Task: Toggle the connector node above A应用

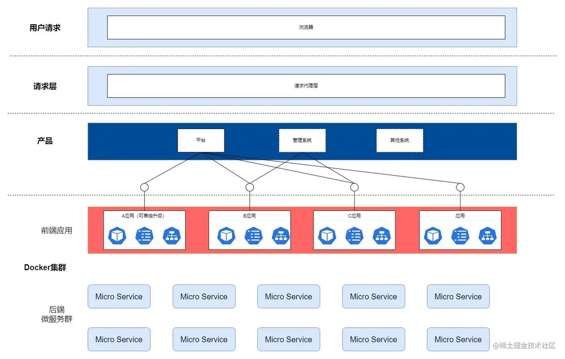Action: tap(145, 187)
